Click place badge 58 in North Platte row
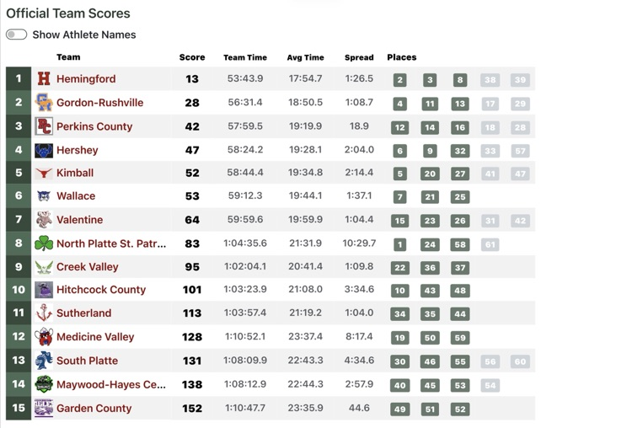The width and height of the screenshot is (632, 428). [460, 244]
